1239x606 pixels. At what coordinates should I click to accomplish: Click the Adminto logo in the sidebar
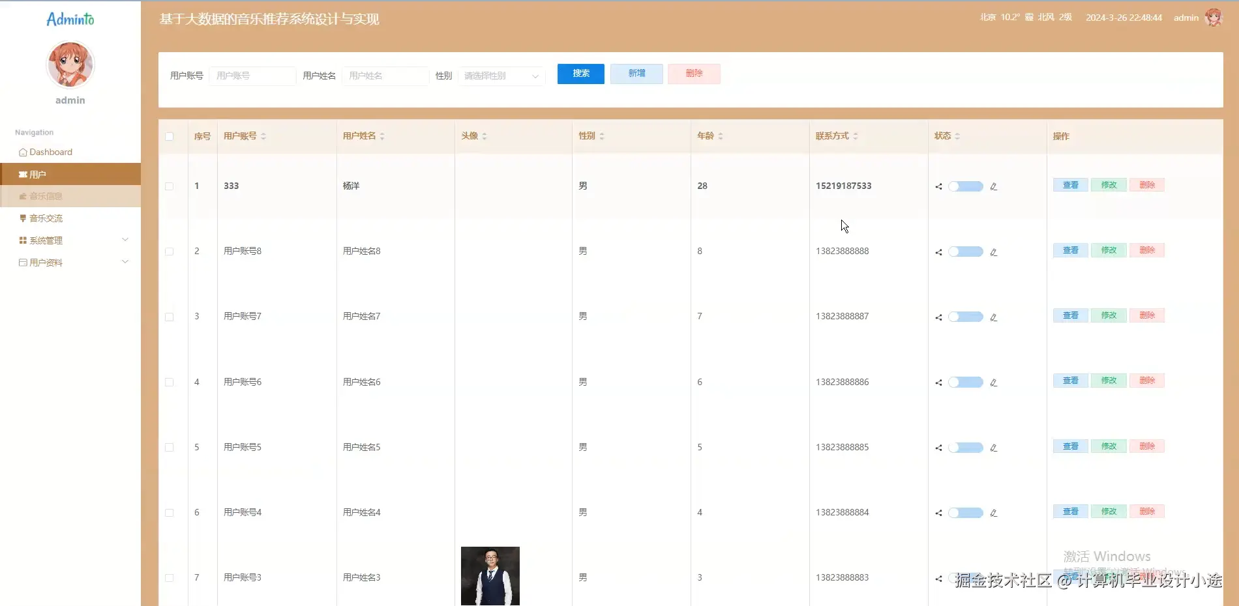tap(70, 19)
